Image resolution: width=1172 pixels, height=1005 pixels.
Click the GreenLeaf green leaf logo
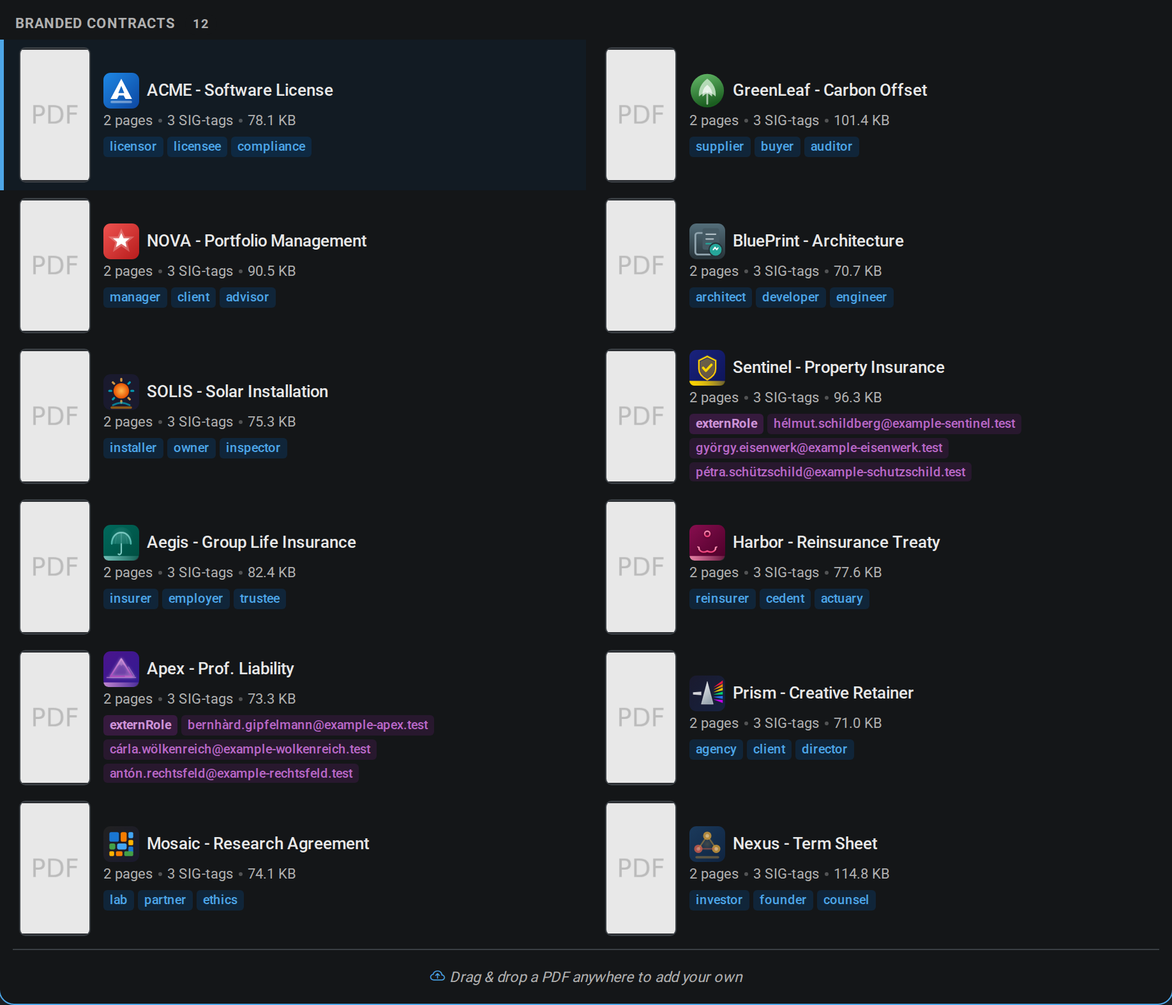(x=707, y=91)
